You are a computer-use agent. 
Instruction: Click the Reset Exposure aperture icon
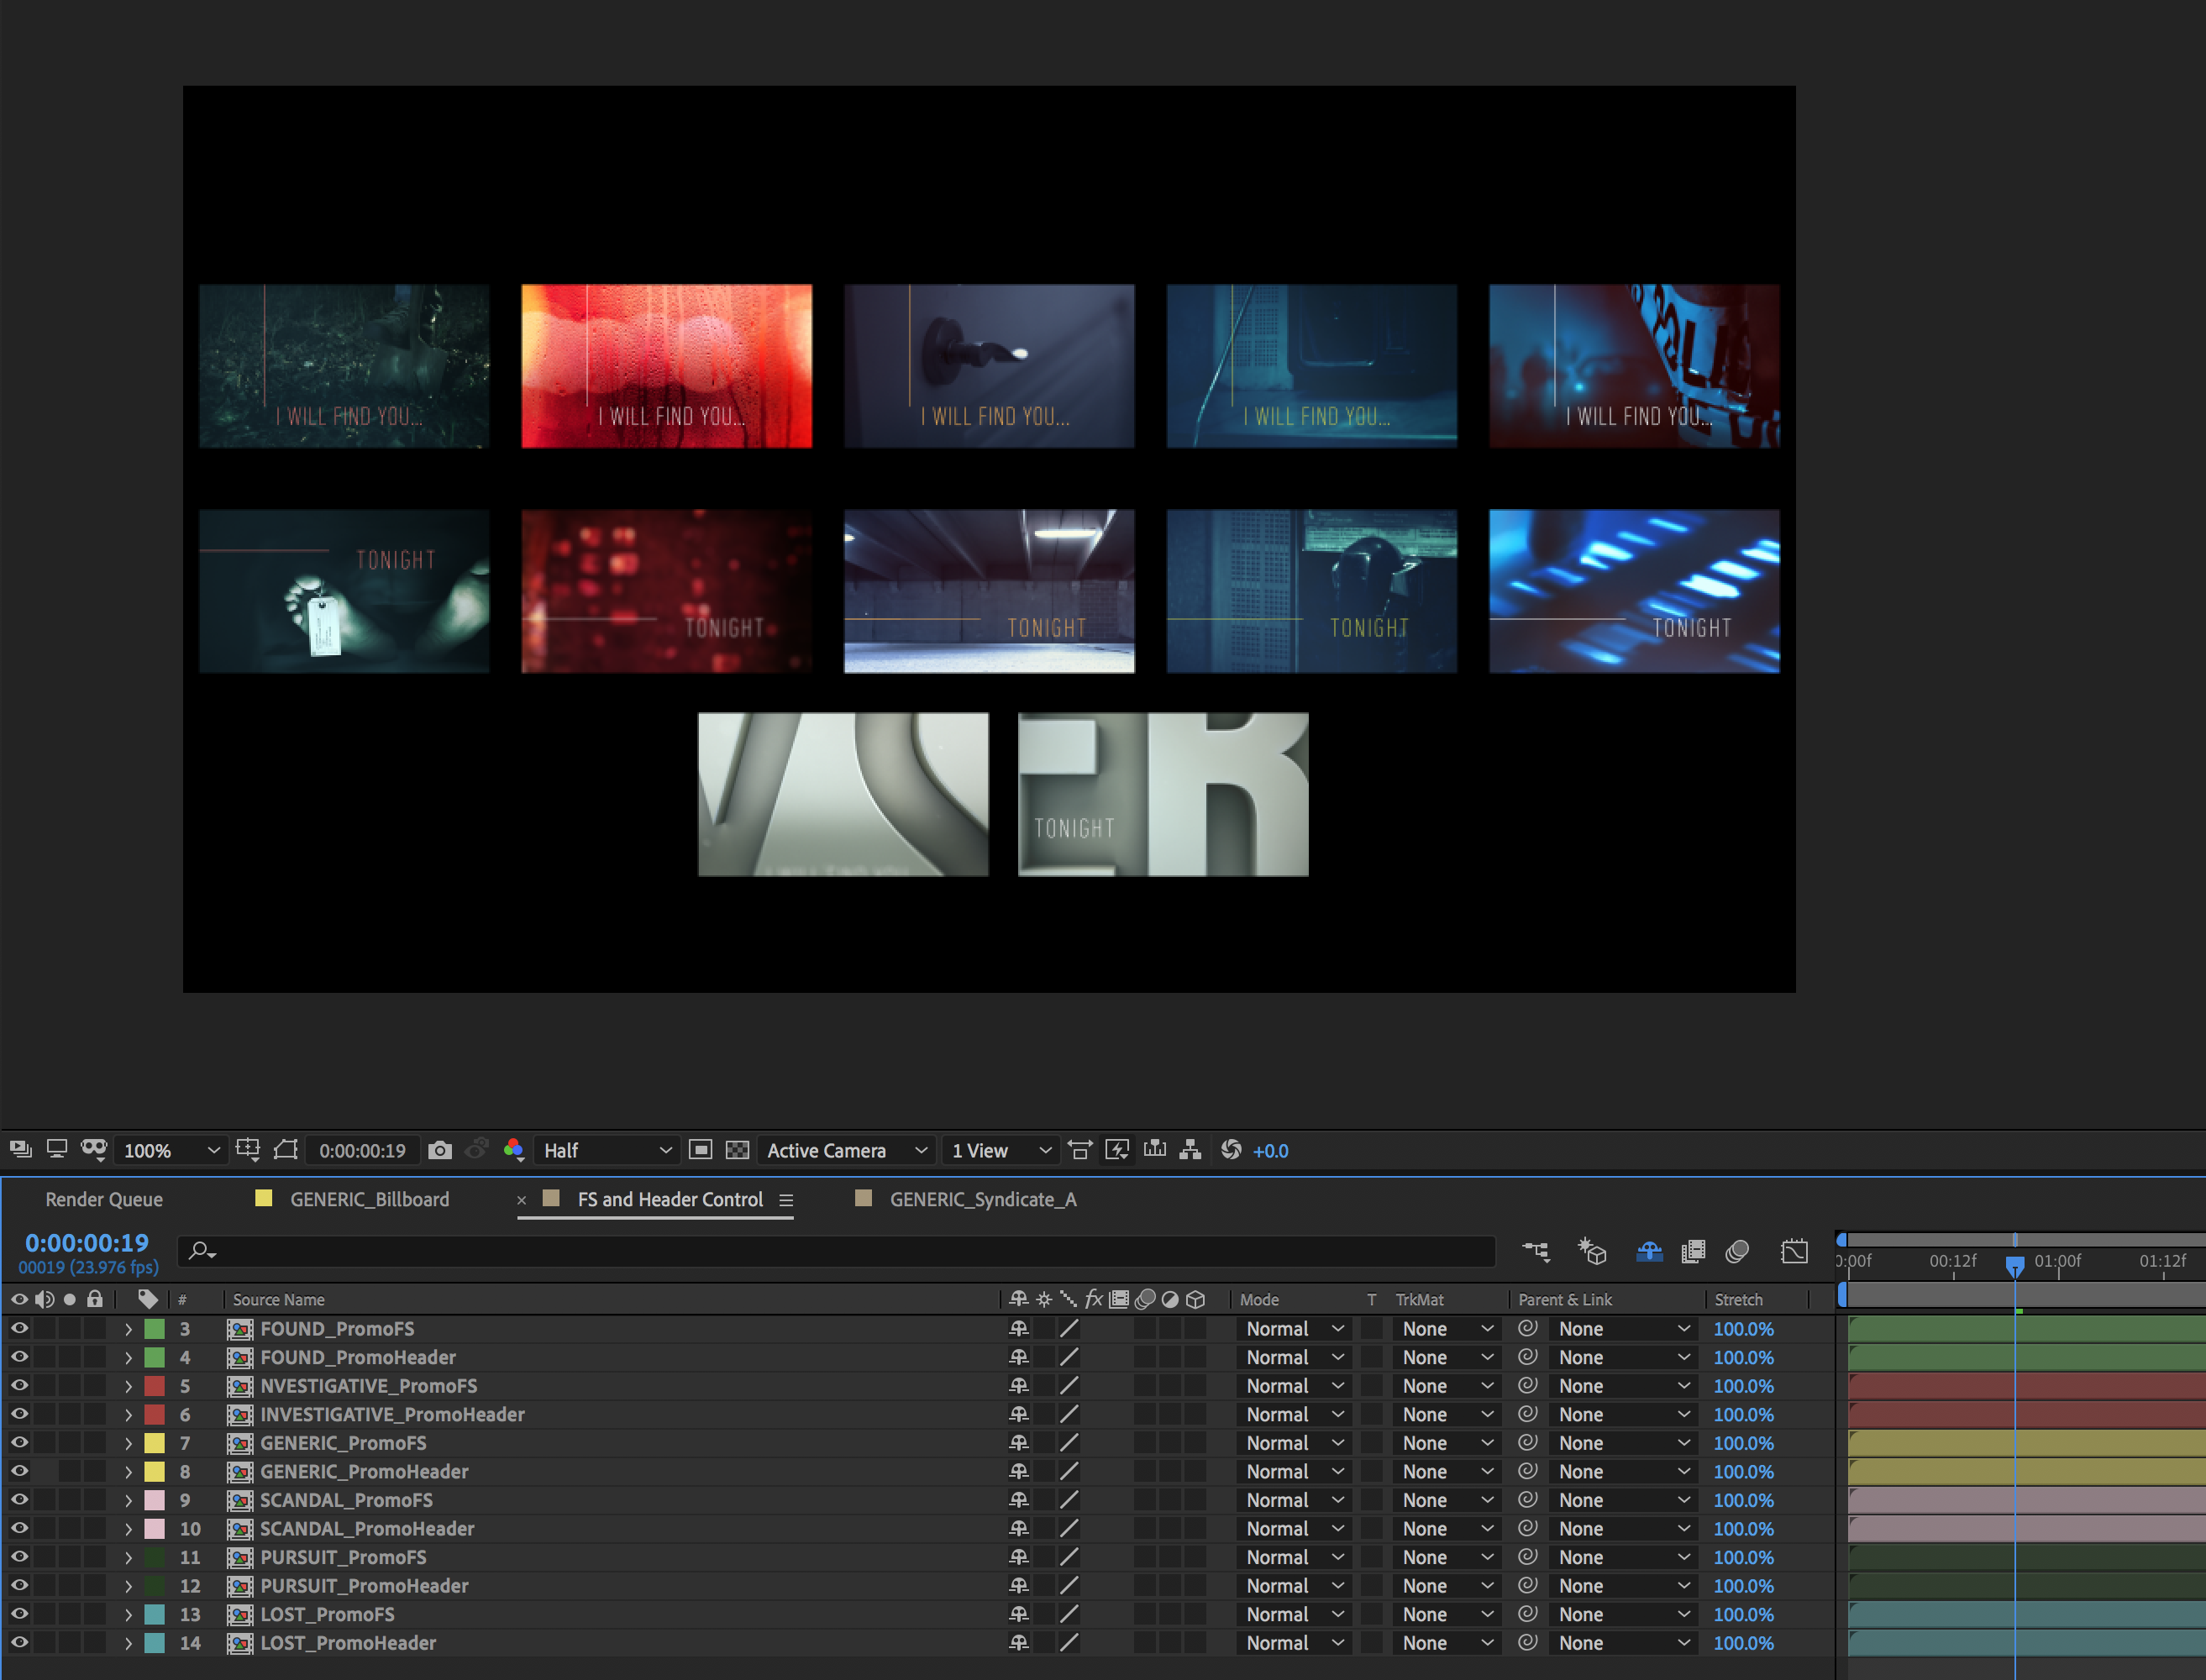click(1231, 1150)
